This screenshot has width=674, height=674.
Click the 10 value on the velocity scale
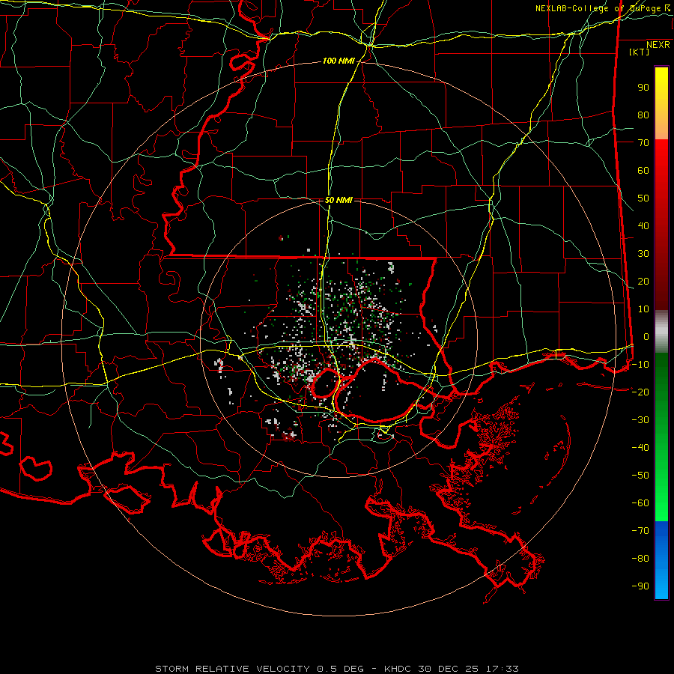click(643, 309)
